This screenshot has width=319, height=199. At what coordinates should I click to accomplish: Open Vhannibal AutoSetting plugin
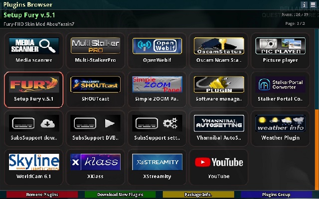point(219,128)
